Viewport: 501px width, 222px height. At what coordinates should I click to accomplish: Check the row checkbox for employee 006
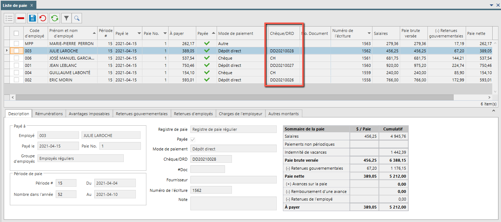coord(16,58)
